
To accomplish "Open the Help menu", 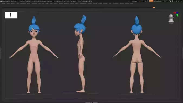I will (132, 4).
